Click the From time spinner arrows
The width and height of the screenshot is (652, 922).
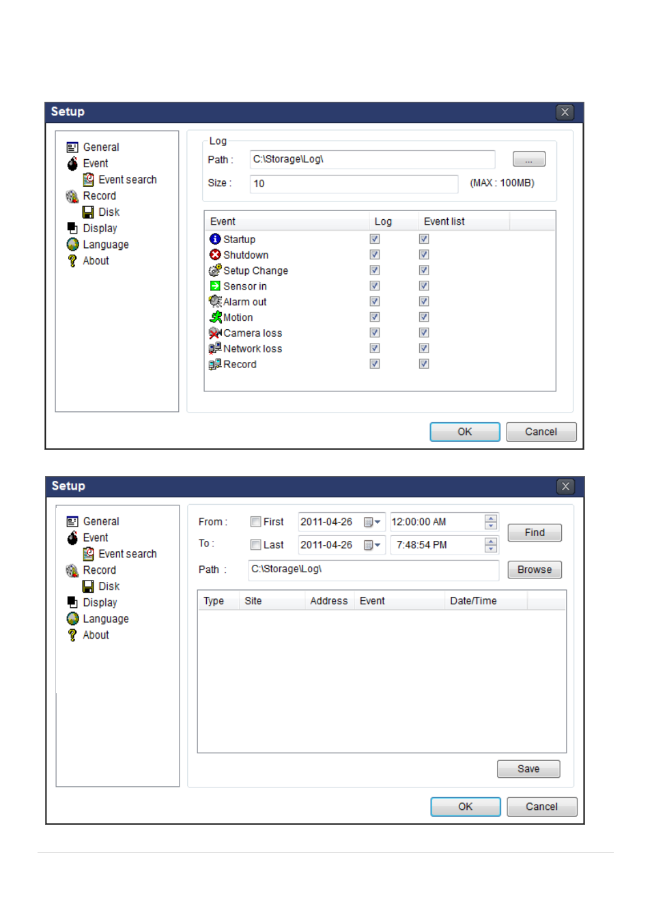coord(491,522)
